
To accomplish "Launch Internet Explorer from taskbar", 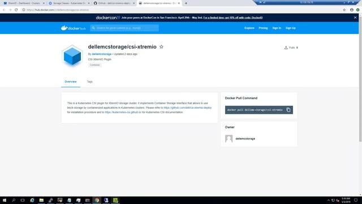I will [32, 200].
